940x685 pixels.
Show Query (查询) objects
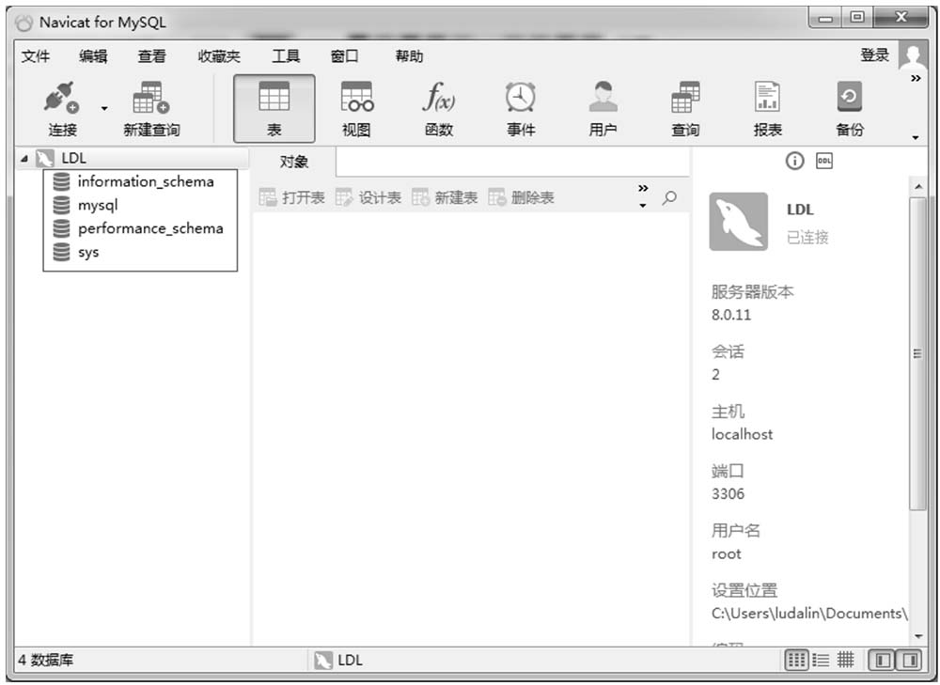point(685,109)
